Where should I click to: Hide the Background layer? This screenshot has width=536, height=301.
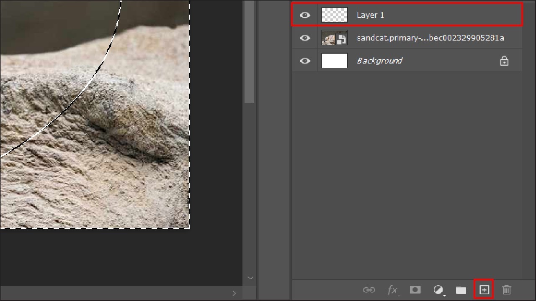[305, 61]
